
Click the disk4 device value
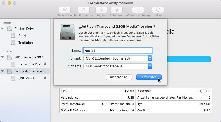click(206, 111)
